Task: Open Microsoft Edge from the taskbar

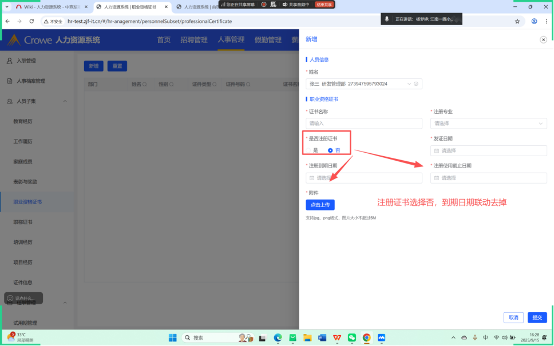Action: coord(278,338)
